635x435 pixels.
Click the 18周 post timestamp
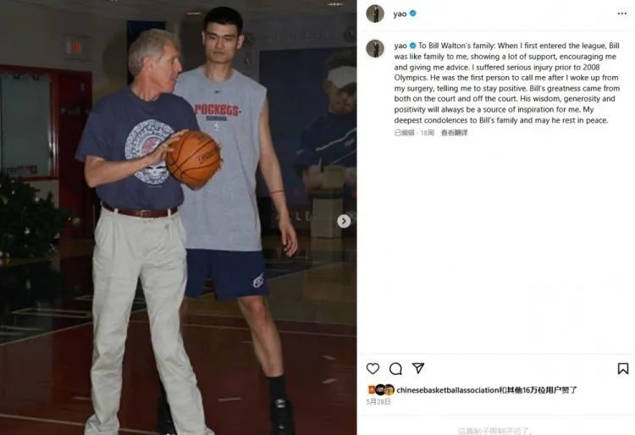point(428,132)
